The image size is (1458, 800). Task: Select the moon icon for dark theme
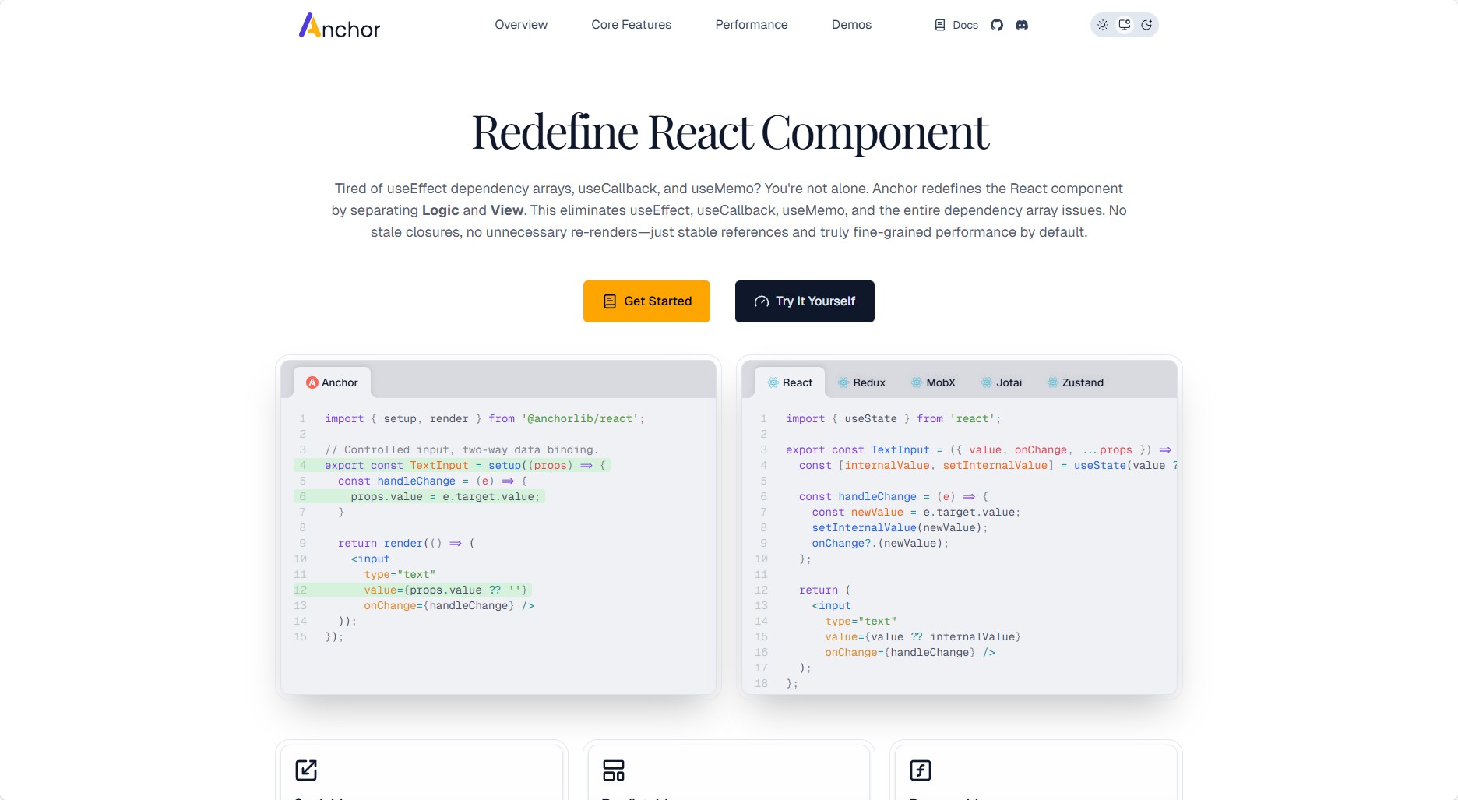[x=1146, y=24]
